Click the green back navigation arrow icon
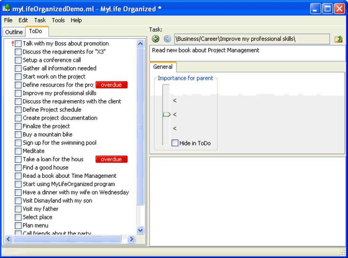This screenshot has height=258, width=348. point(156,39)
